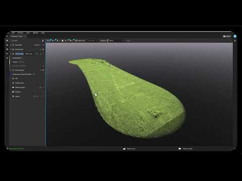
Task: Click the last item in the export list
Action: point(16,97)
